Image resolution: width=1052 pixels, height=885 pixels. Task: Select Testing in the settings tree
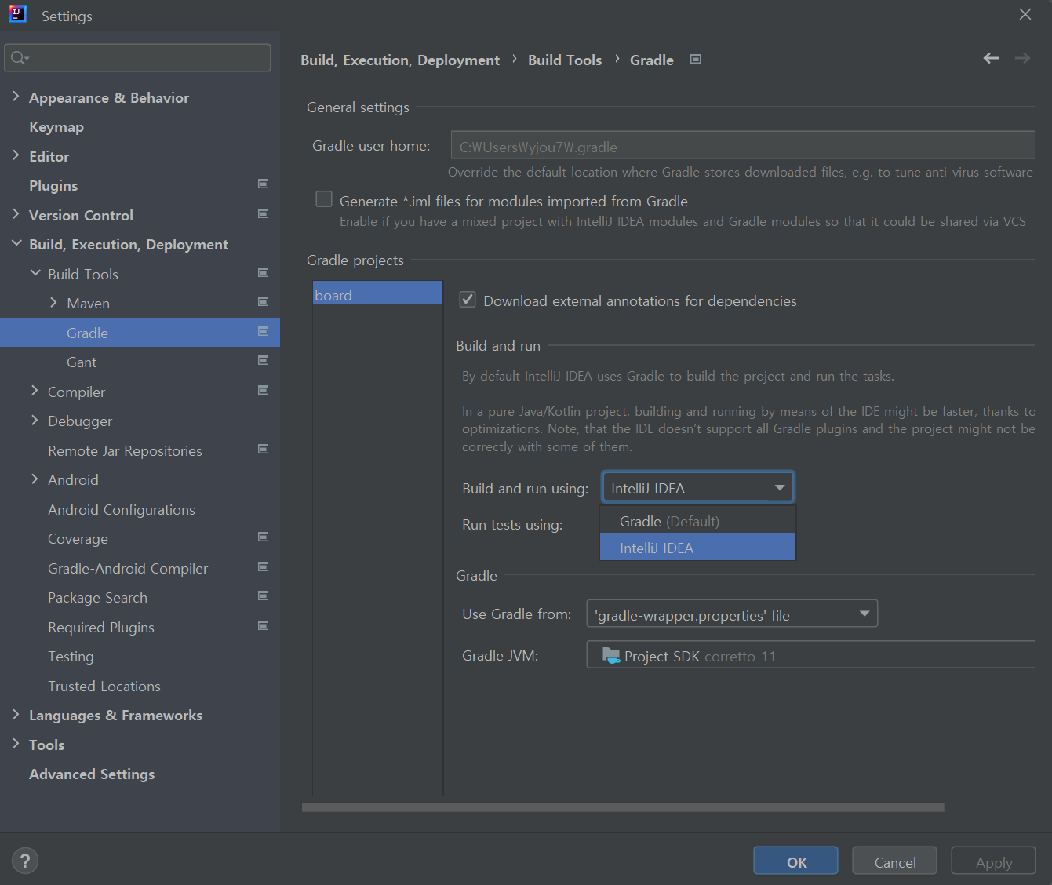click(71, 657)
